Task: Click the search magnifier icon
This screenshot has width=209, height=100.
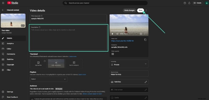Action: click(66, 3)
